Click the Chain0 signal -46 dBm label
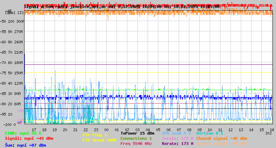This screenshot has width=276, height=148. click(x=222, y=138)
